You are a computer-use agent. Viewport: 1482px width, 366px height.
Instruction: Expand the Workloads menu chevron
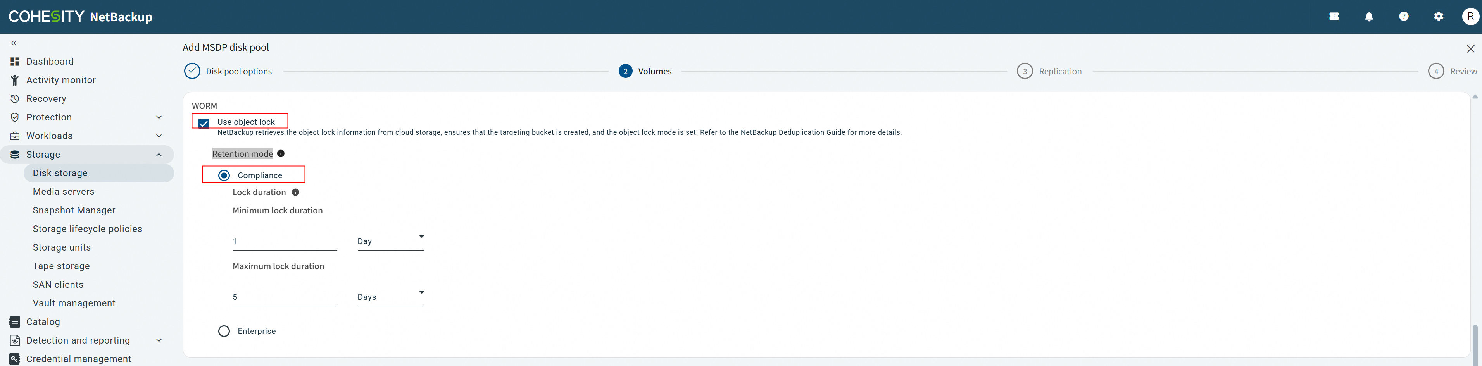click(159, 136)
